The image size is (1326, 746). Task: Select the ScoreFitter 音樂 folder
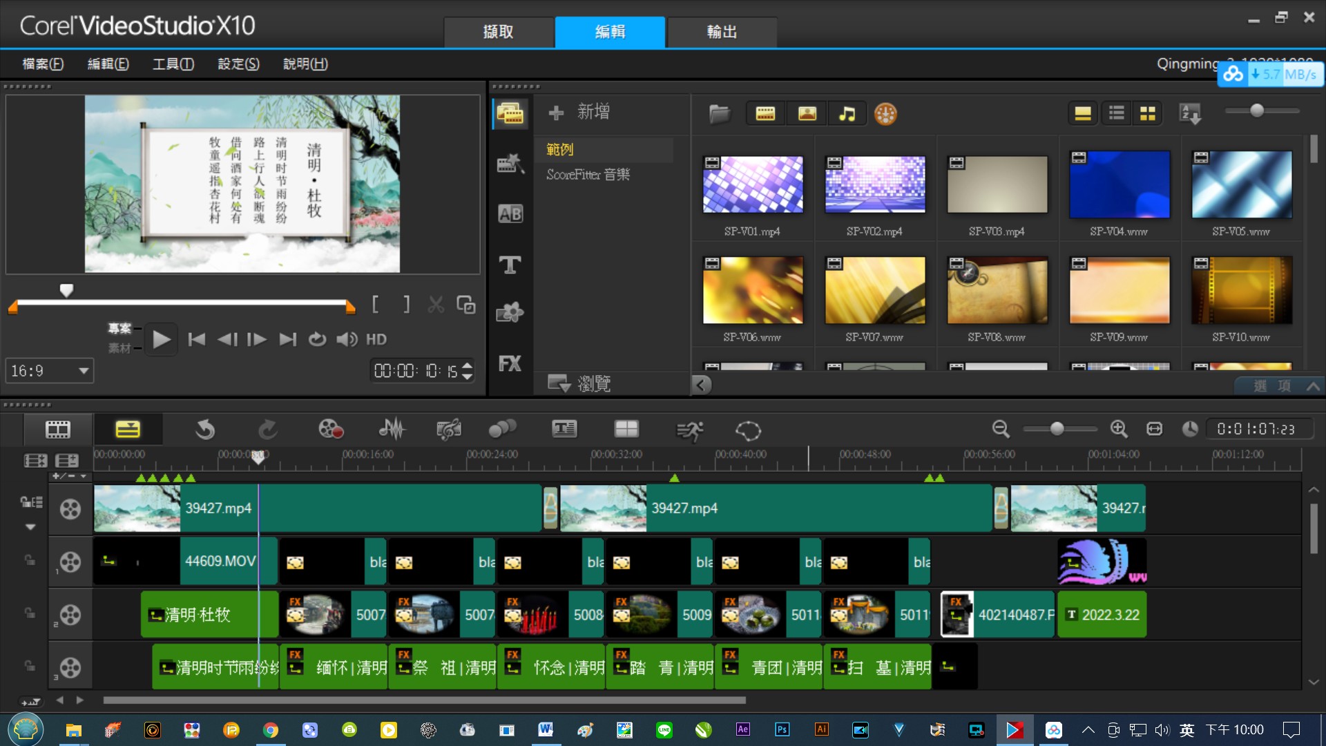pyautogui.click(x=588, y=175)
